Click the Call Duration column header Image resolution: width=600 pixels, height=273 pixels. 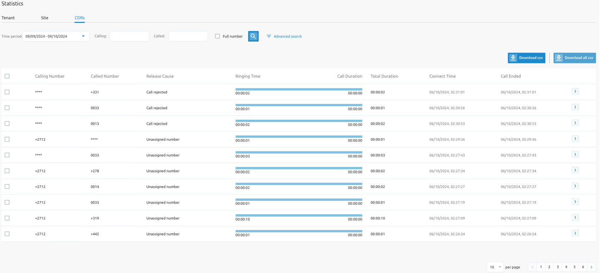point(350,76)
